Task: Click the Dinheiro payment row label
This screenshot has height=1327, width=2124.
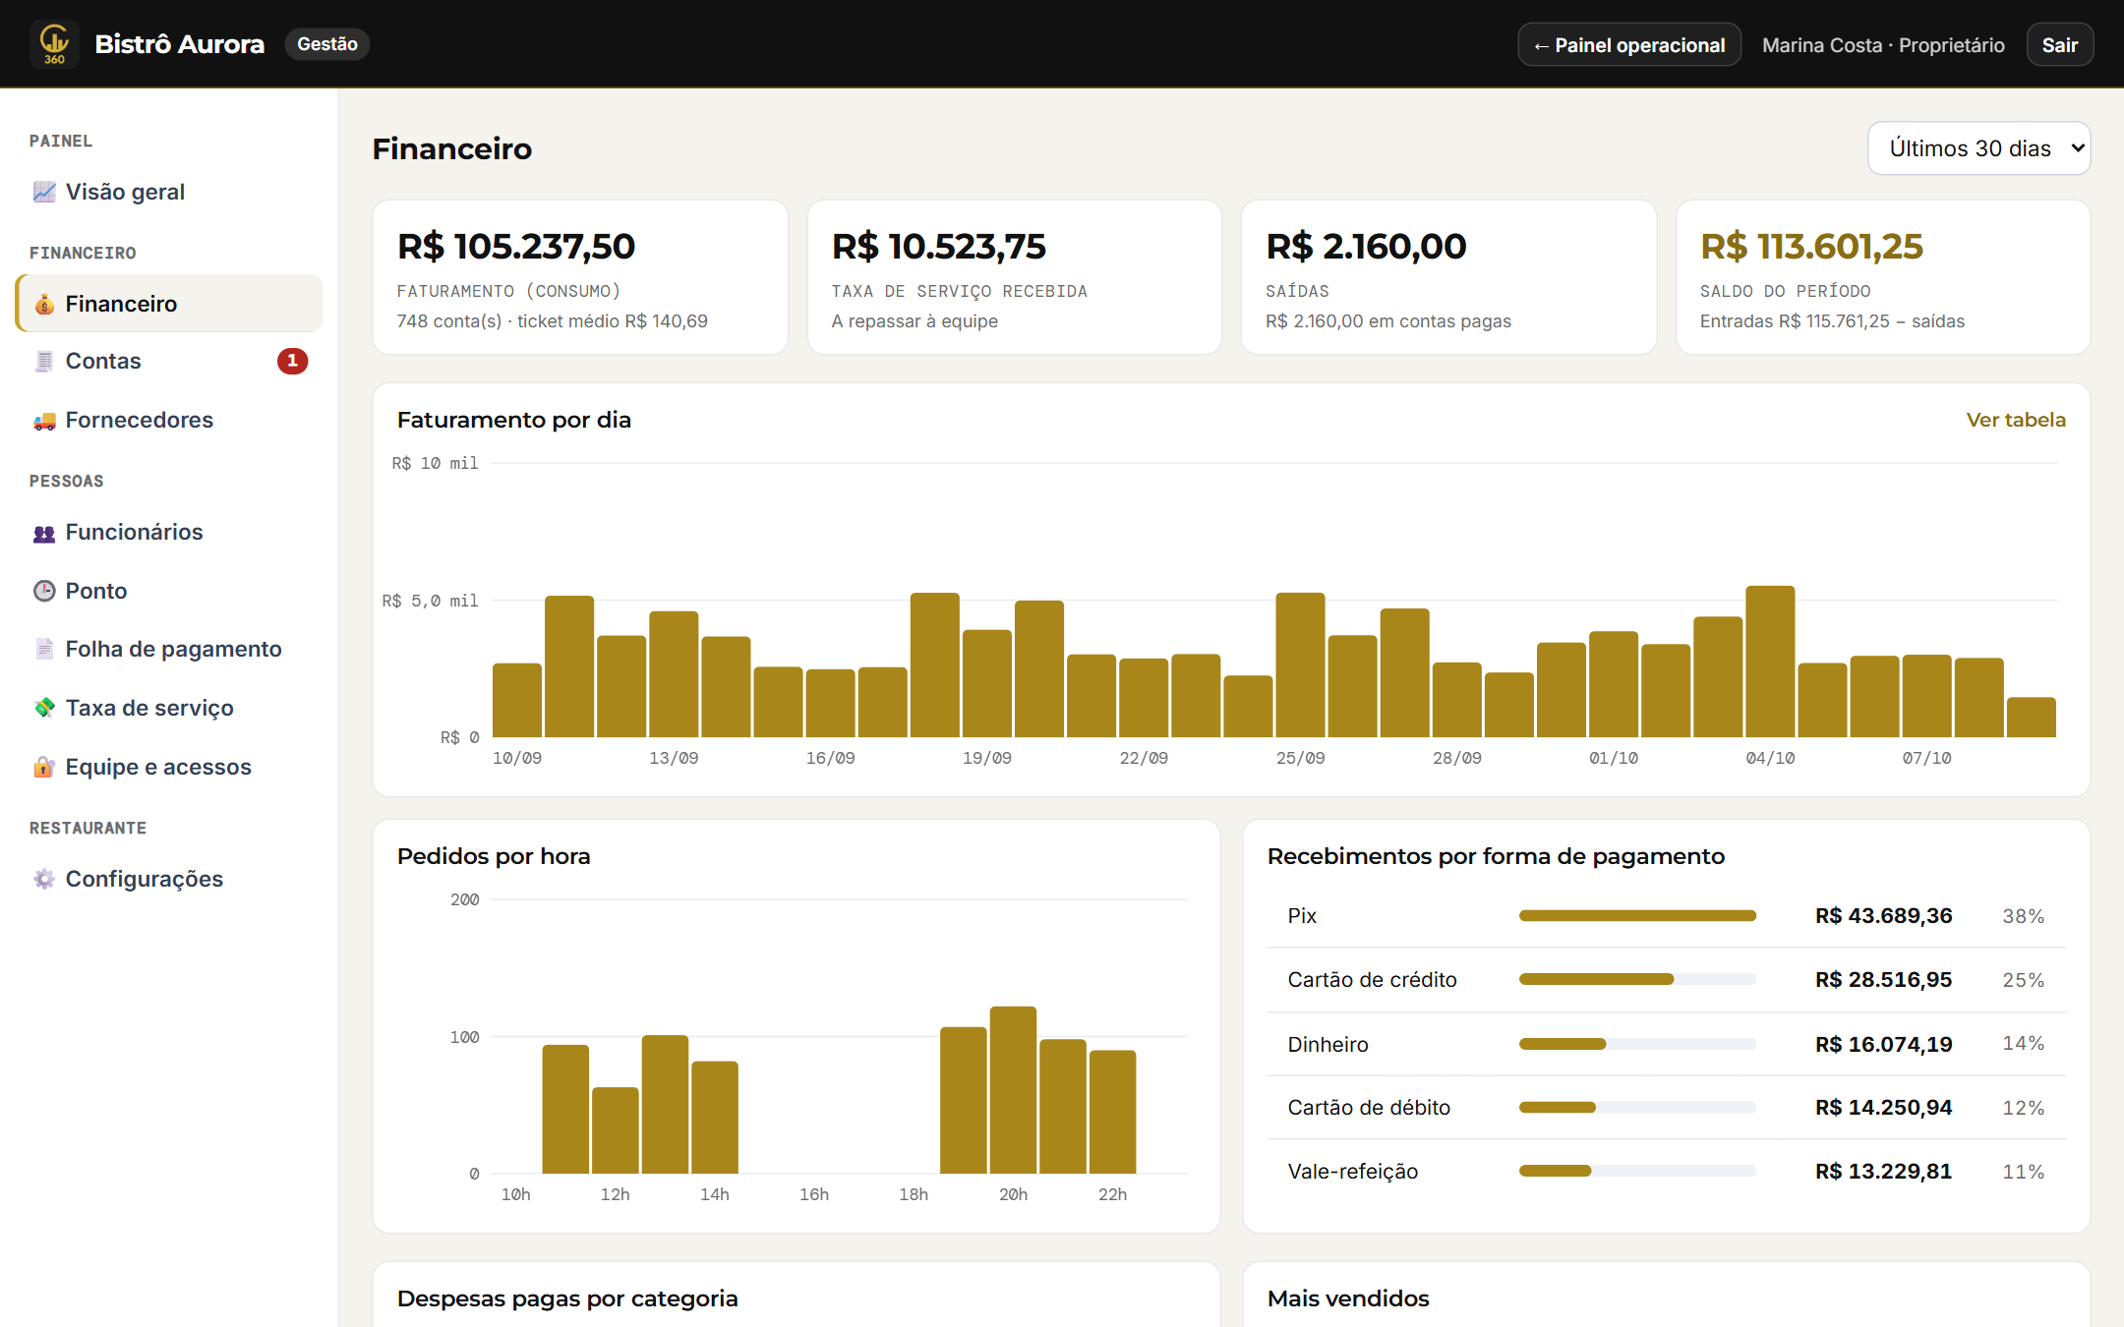Action: pyautogui.click(x=1327, y=1044)
